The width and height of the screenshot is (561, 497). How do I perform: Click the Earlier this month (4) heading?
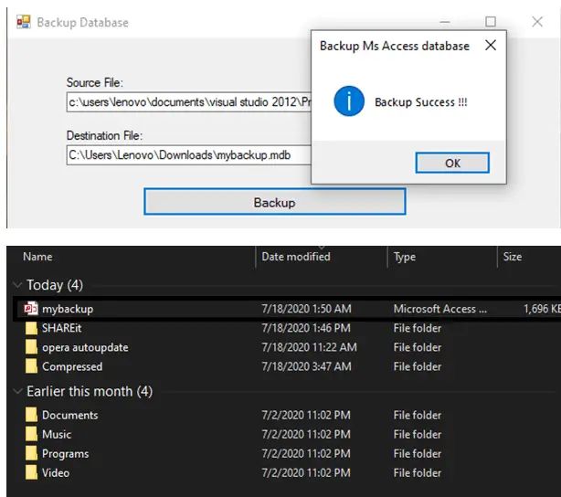click(90, 391)
